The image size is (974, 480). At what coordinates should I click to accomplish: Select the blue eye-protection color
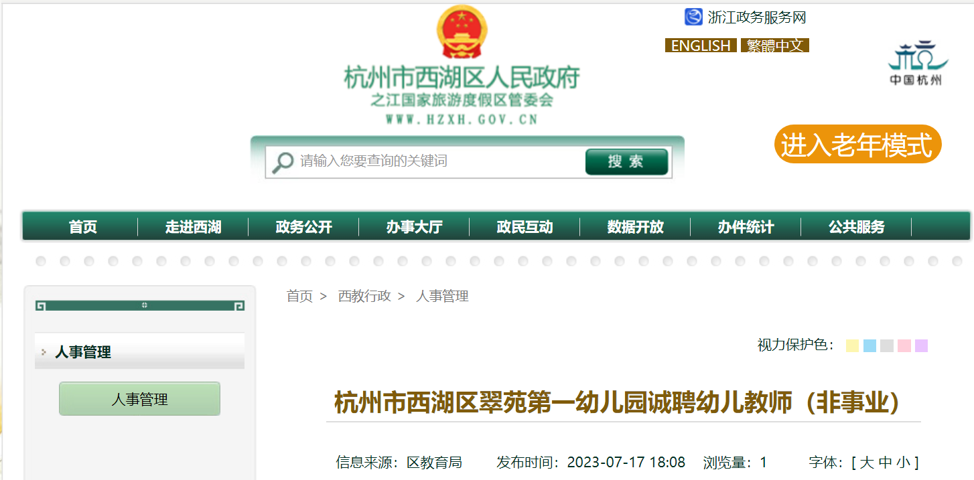click(869, 345)
